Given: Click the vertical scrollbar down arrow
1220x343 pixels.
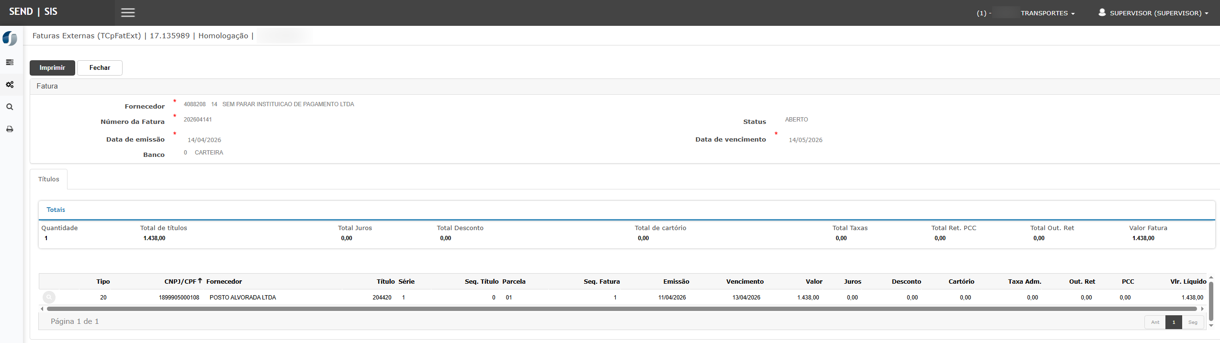Looking at the screenshot, I should [1211, 326].
